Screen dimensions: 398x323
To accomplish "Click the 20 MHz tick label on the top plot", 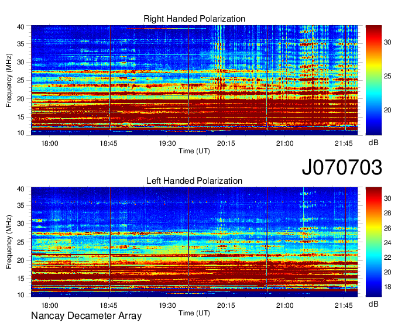I will point(20,99).
